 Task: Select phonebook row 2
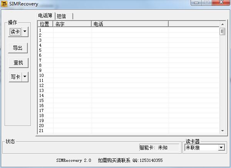pyautogui.click(x=129, y=35)
